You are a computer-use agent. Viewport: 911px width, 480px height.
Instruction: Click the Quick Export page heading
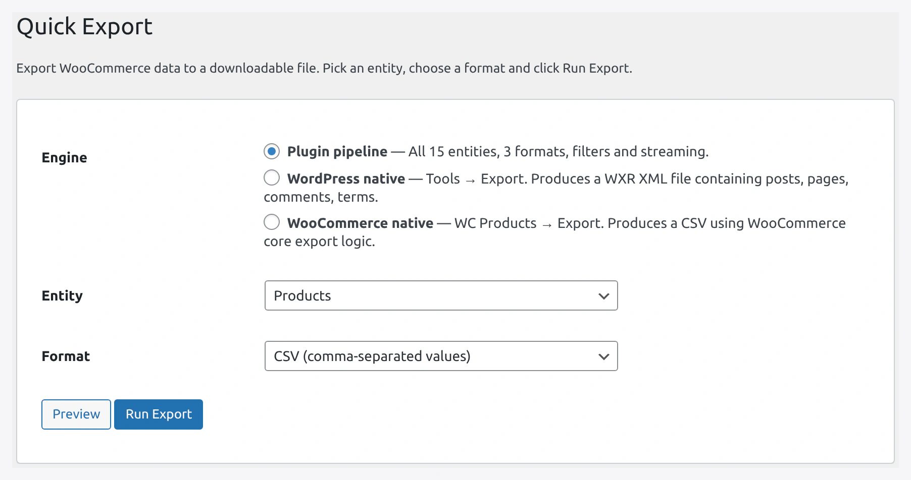click(84, 26)
